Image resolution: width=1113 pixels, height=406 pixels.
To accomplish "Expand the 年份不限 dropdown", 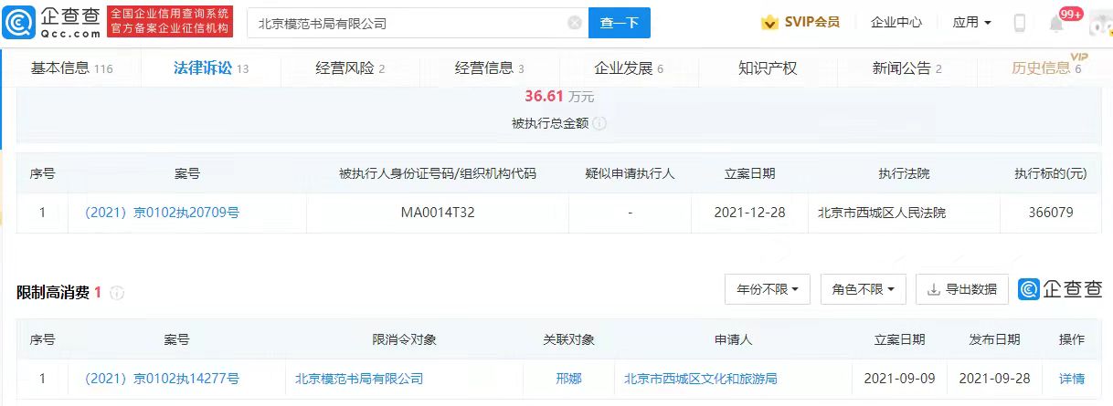I will click(768, 289).
